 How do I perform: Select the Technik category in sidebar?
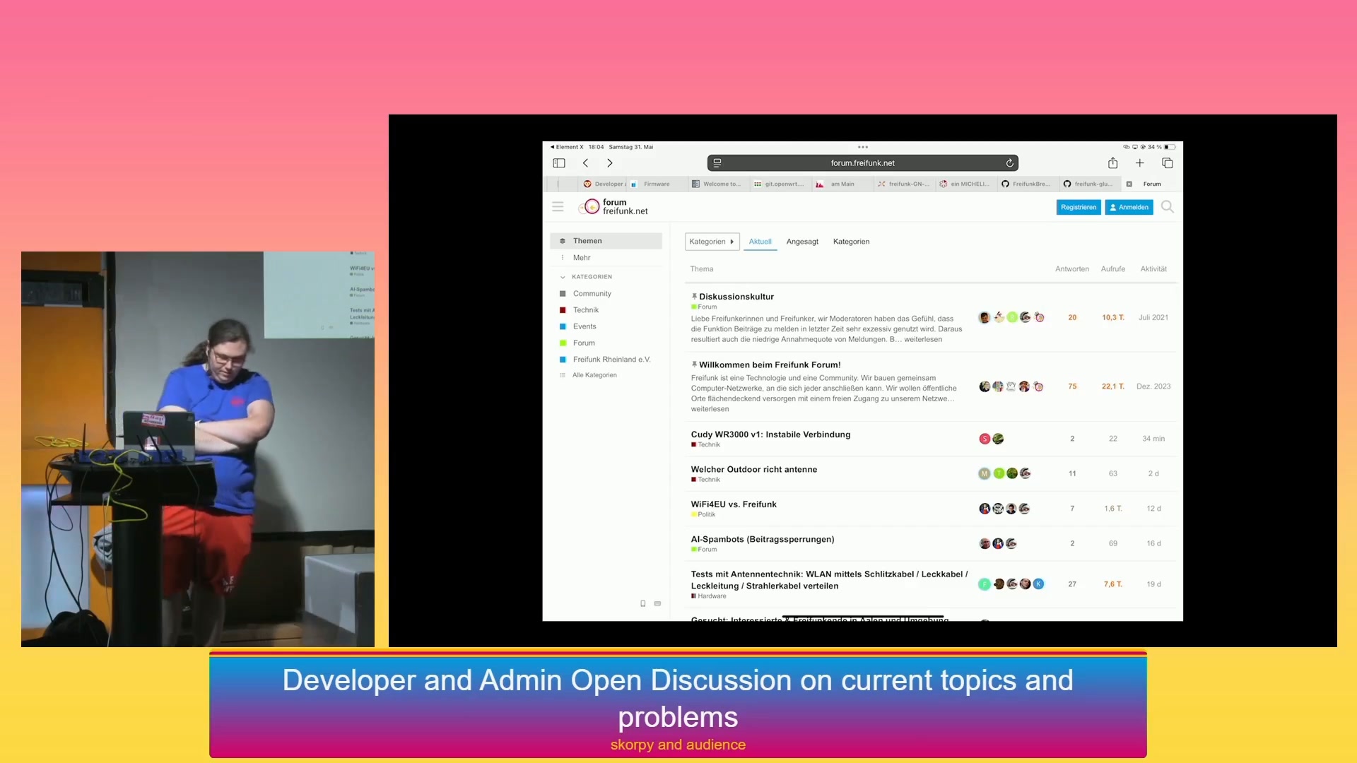585,310
